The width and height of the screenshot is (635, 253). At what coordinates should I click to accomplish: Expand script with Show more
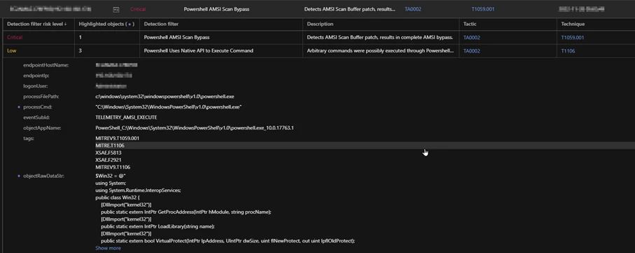(108, 248)
